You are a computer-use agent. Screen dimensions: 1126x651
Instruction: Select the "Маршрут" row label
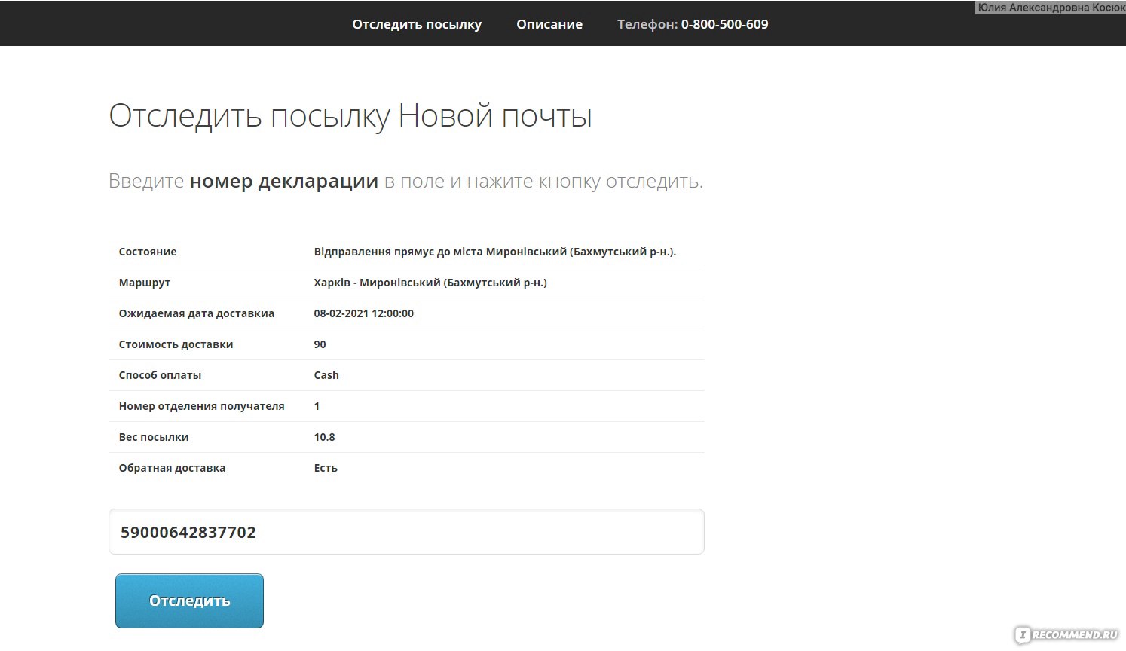[x=145, y=283]
